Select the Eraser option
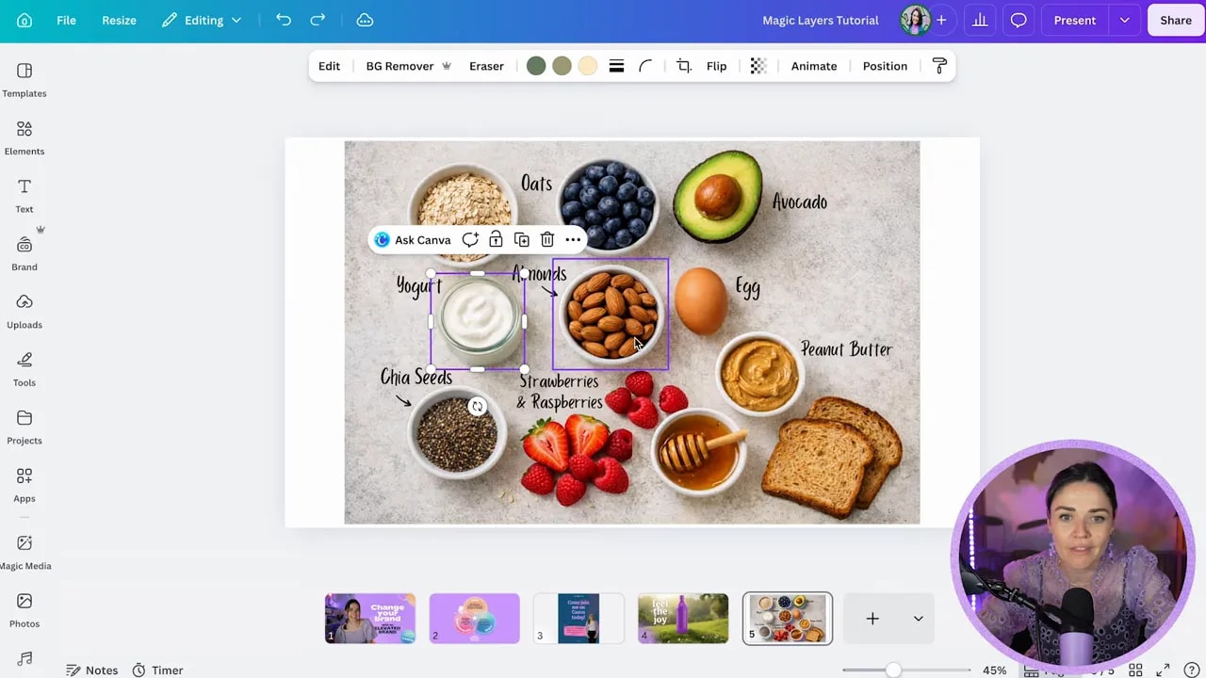Image resolution: width=1206 pixels, height=678 pixels. tap(486, 66)
